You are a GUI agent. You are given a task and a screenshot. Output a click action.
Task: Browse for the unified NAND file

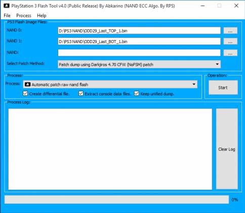(230, 53)
